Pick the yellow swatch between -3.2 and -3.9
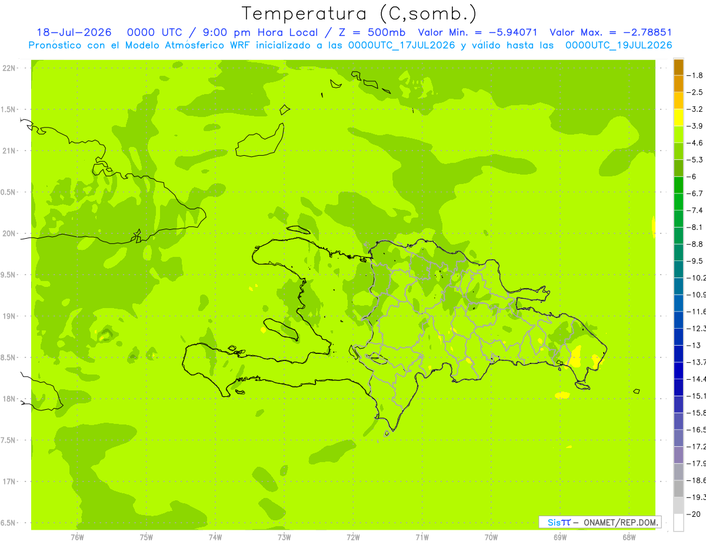This screenshot has height=545, width=706. pyautogui.click(x=678, y=118)
